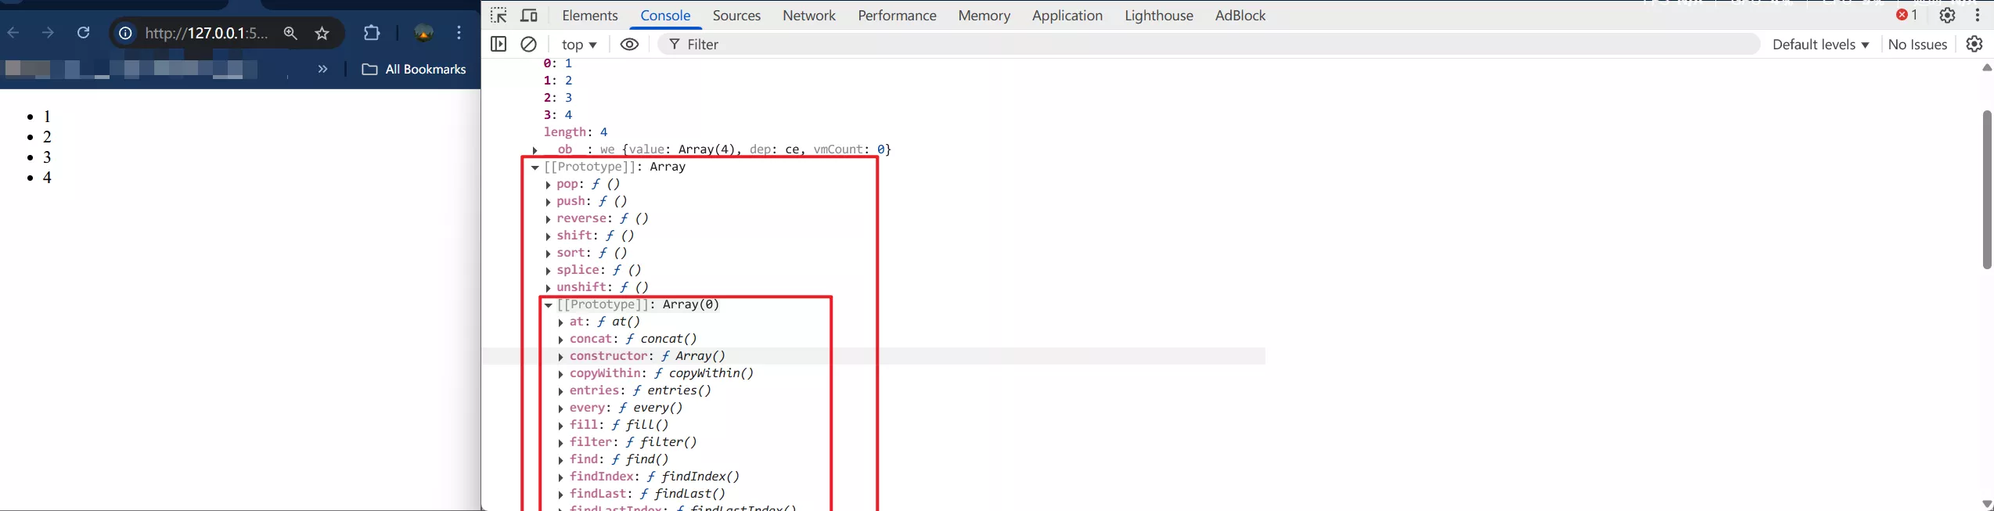Open the DevTools settings gear icon
The width and height of the screenshot is (1994, 511).
point(1947,16)
